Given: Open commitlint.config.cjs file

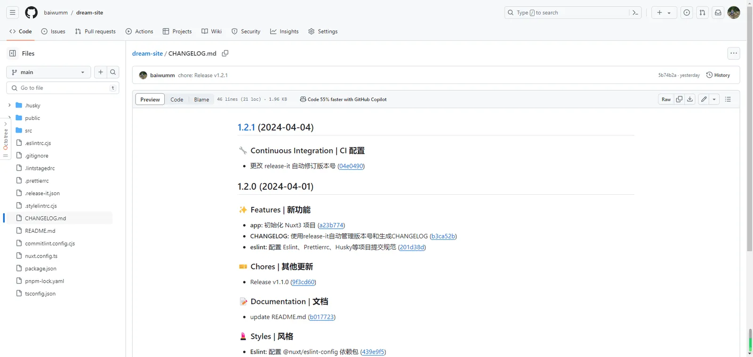Looking at the screenshot, I should [50, 243].
